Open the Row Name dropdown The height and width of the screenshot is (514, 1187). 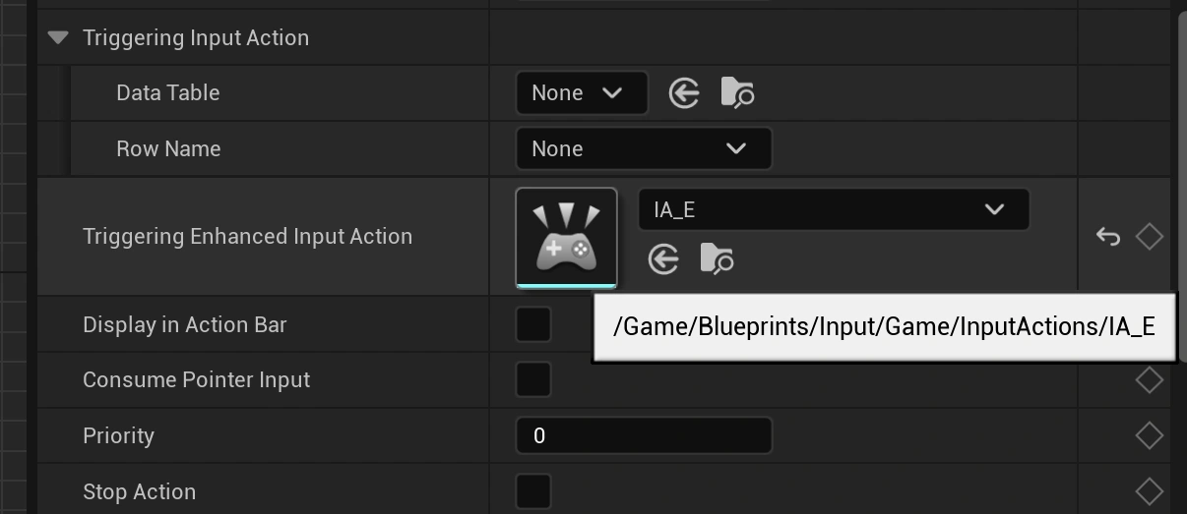(643, 149)
